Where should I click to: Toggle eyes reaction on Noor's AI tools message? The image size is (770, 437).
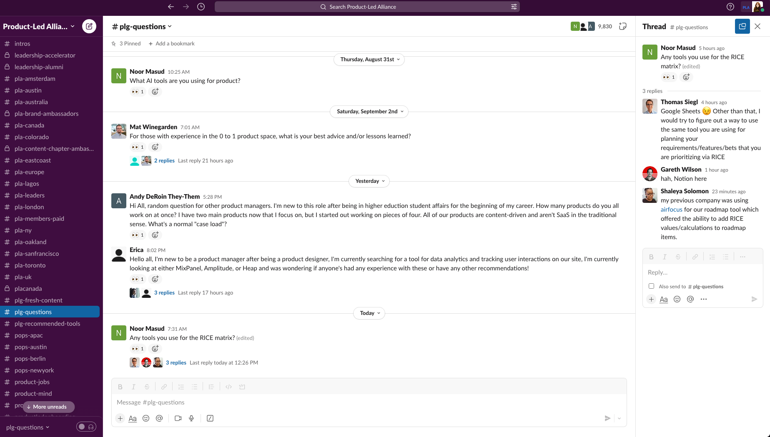coord(138,92)
